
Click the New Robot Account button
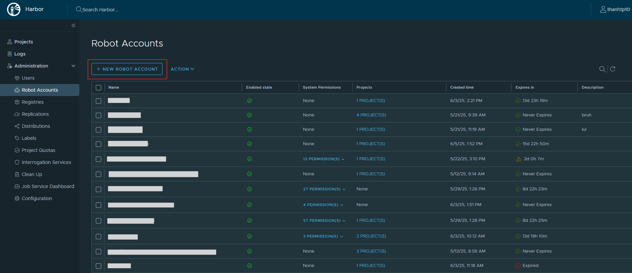(x=127, y=69)
